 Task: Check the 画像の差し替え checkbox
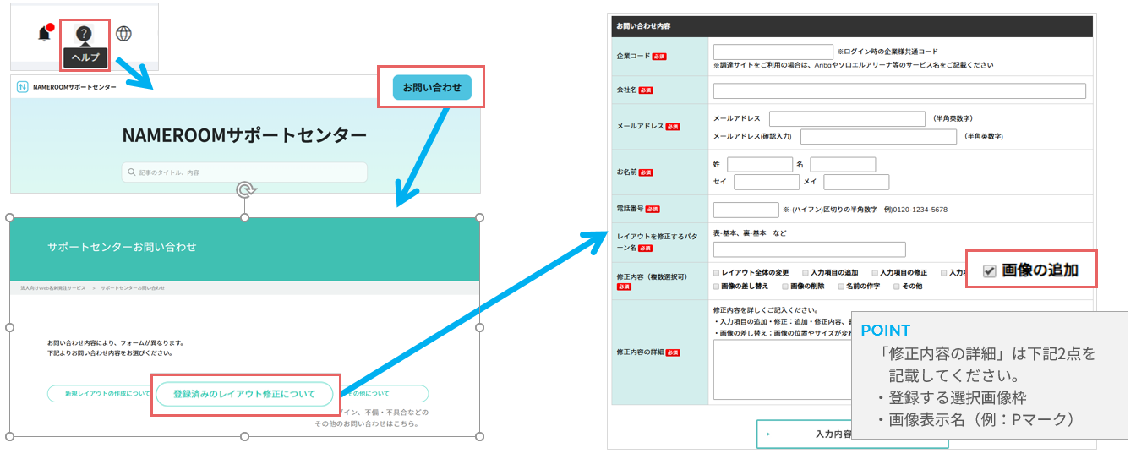pyautogui.click(x=717, y=287)
